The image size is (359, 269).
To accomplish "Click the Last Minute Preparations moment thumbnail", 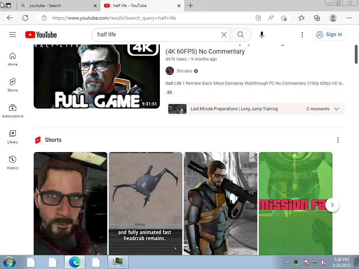I will click(177, 109).
